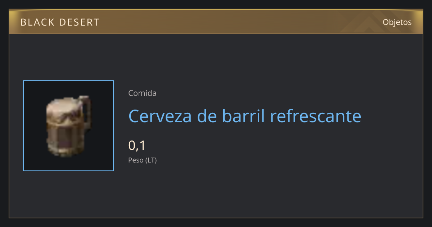Click the word Cerveza in the item name
432x227 pixels.
(161, 116)
